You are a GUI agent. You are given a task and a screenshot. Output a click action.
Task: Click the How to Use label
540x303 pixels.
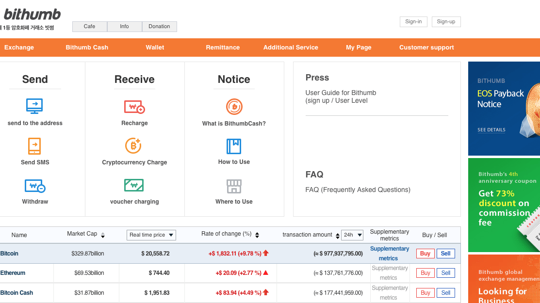234,162
